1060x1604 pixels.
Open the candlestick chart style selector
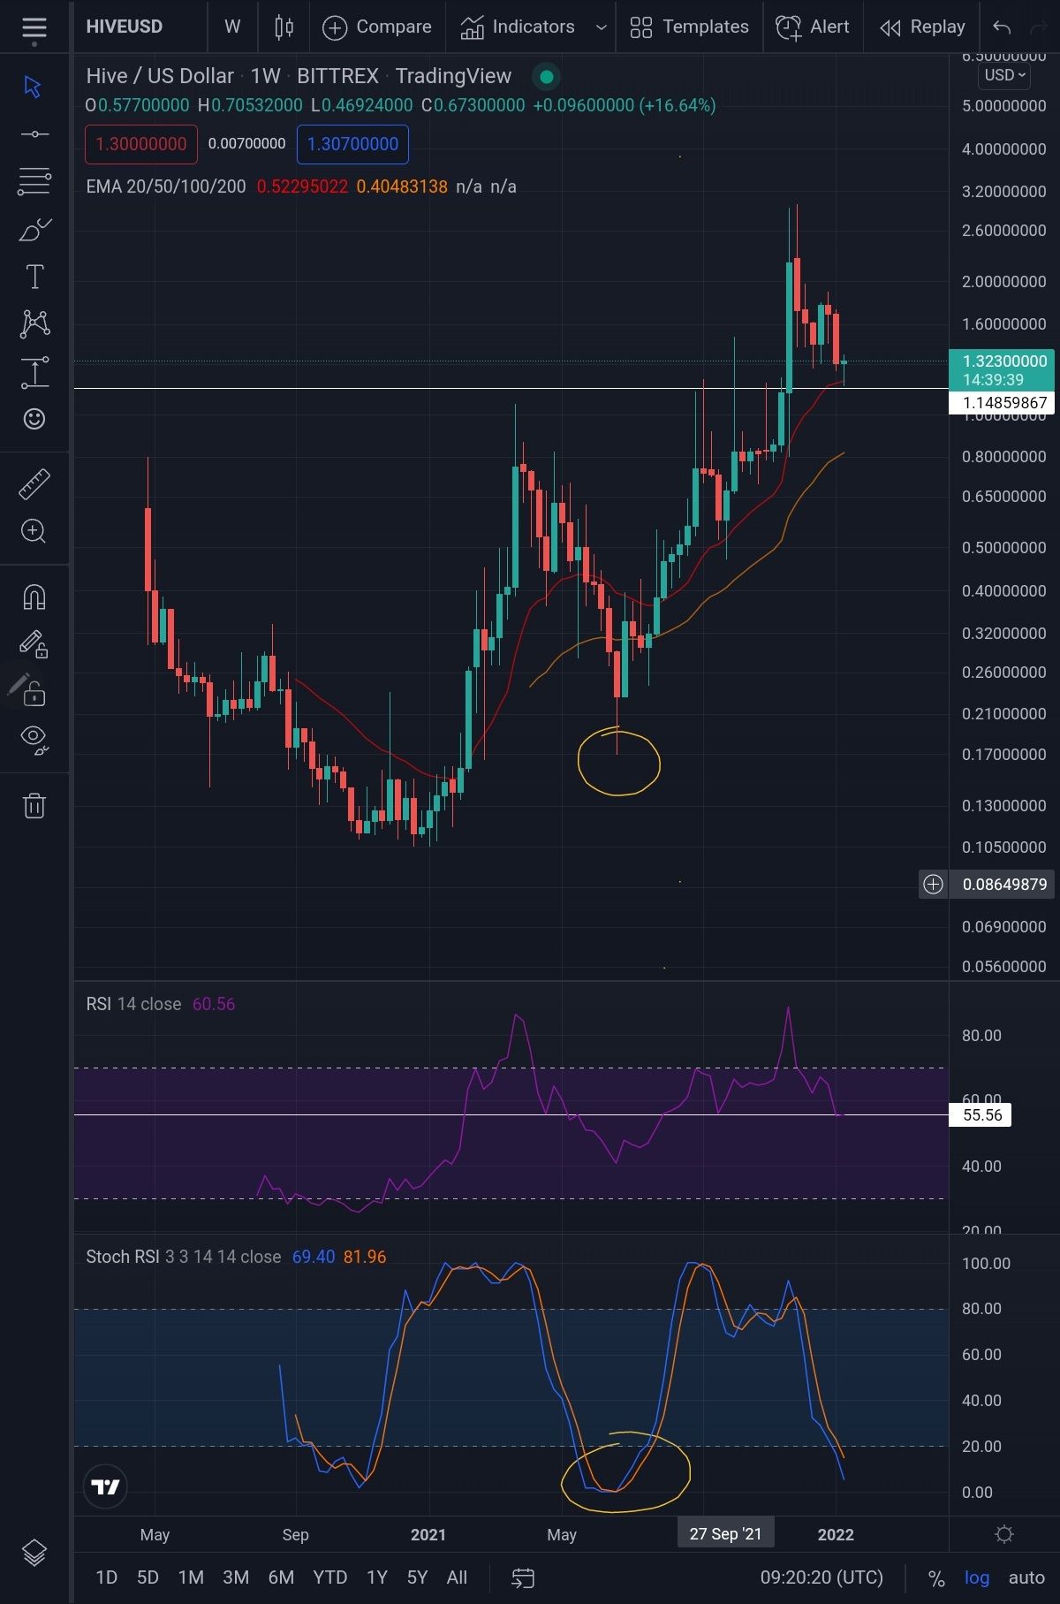tap(284, 27)
